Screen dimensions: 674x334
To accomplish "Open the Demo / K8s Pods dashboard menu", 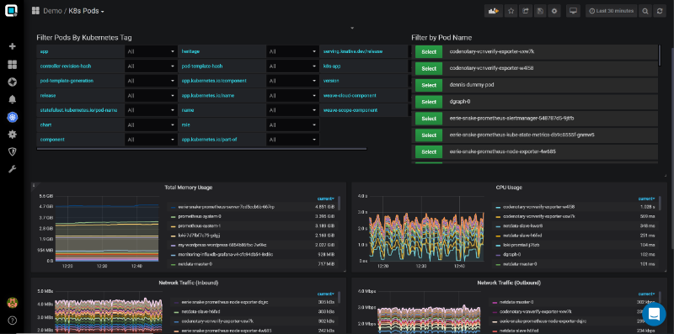I will pos(73,11).
